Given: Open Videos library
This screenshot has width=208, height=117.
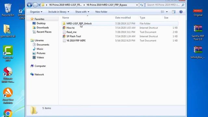Looking at the screenshot, I should [40, 57].
